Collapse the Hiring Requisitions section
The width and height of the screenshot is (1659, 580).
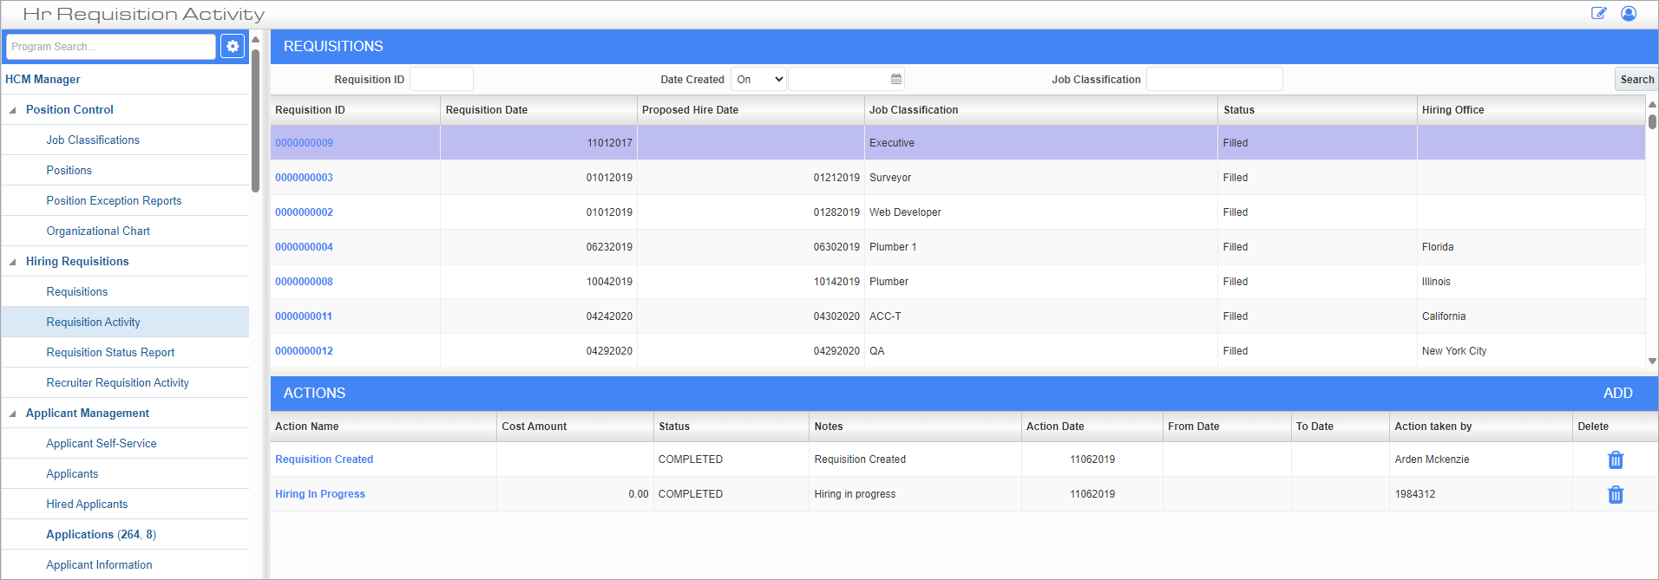(13, 262)
